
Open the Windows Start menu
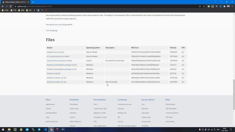click(3, 129)
